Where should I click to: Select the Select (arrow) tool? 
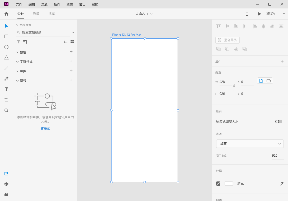point(6,26)
